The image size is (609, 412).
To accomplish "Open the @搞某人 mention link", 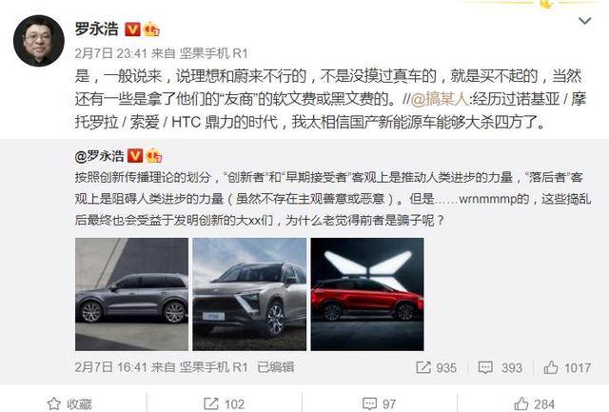I will (x=440, y=99).
